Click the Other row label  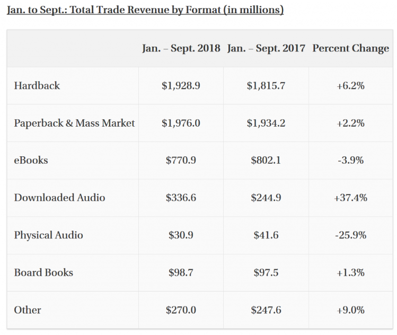pos(28,310)
